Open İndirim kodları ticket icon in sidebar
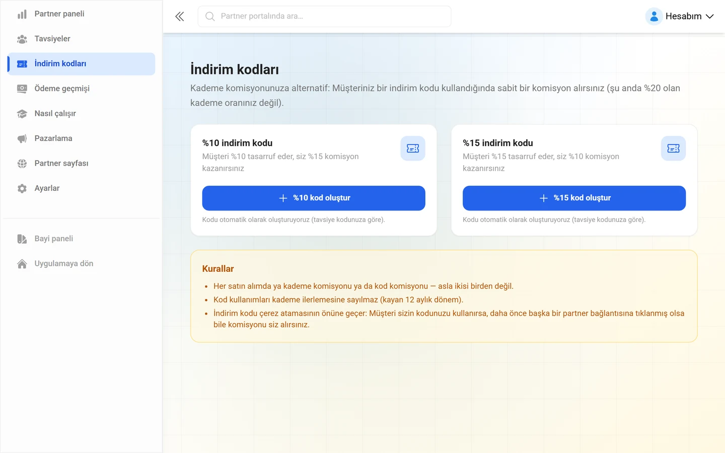This screenshot has height=453, width=725. tap(22, 64)
